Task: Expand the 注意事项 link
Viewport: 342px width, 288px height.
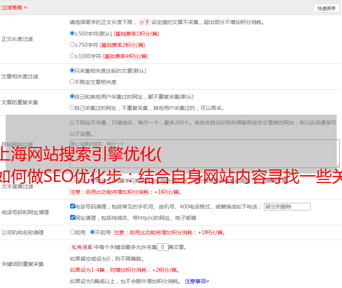Action: [197, 281]
